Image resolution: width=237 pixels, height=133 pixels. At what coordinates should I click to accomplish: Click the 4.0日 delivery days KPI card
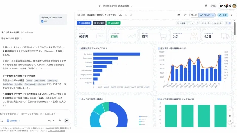[x=217, y=35]
